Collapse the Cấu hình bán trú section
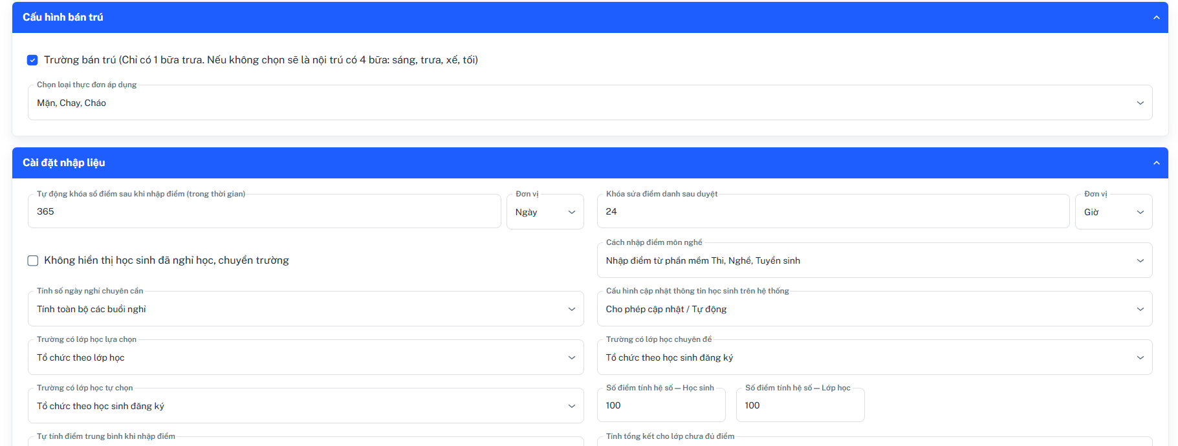1178x446 pixels. click(1156, 17)
